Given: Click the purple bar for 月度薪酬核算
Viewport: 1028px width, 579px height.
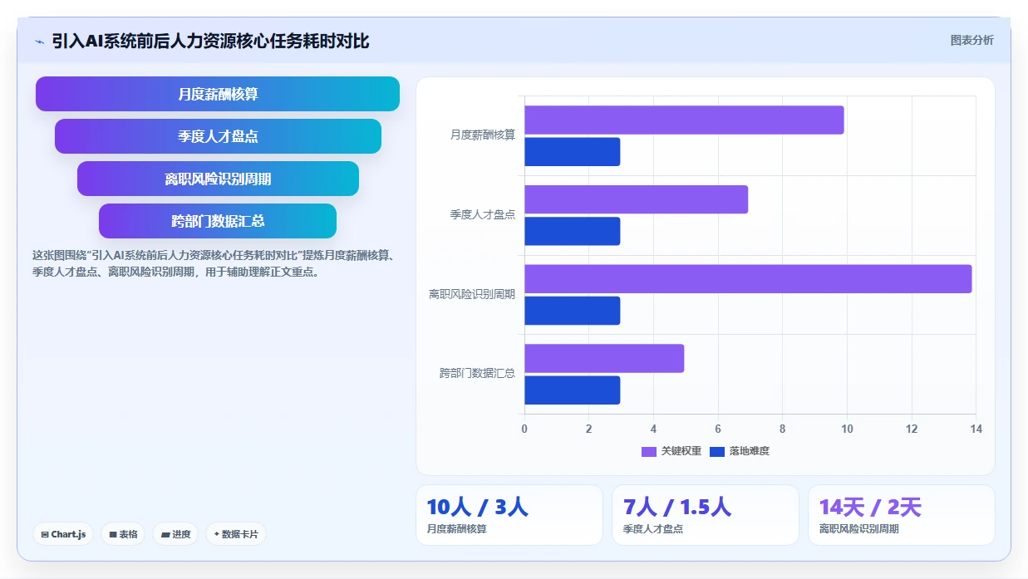Looking at the screenshot, I should 684,120.
